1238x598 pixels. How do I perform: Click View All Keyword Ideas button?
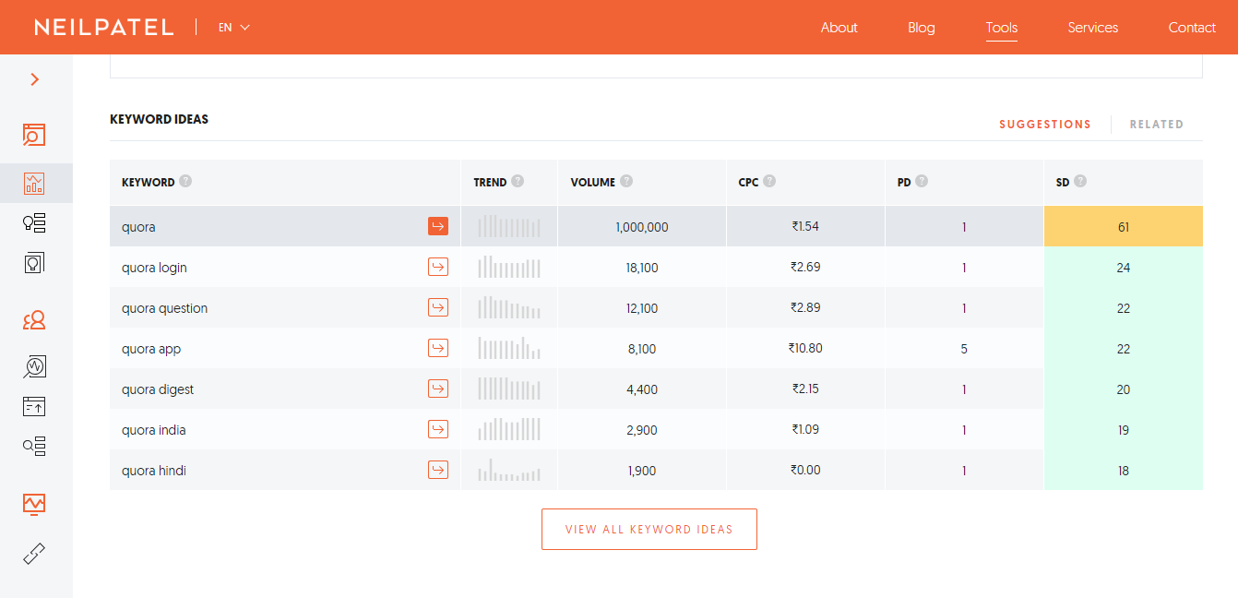click(x=649, y=529)
